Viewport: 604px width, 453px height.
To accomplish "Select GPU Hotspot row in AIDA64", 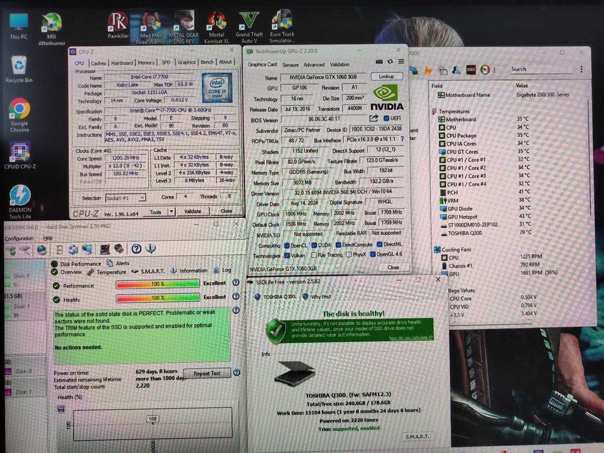I will pyautogui.click(x=486, y=217).
